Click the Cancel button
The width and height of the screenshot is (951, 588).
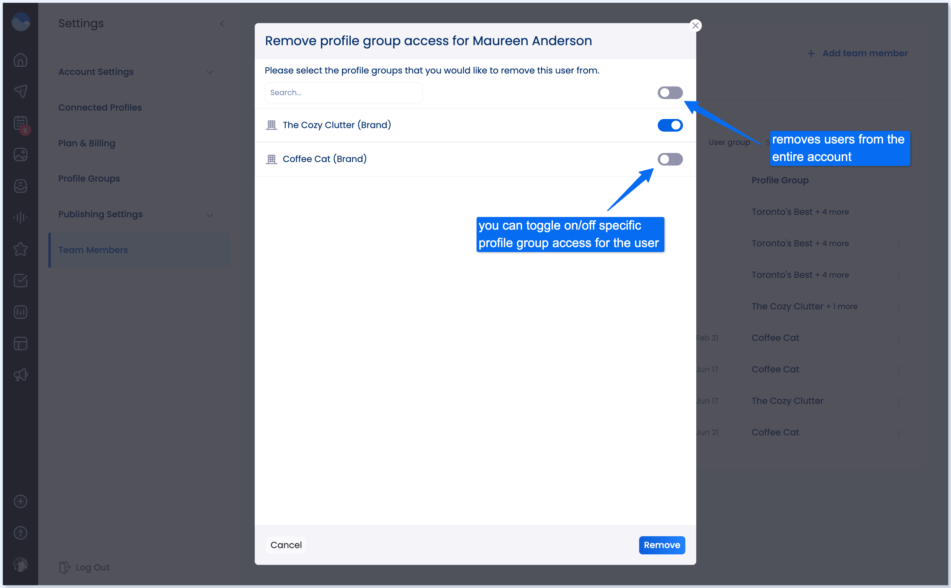[x=286, y=545]
